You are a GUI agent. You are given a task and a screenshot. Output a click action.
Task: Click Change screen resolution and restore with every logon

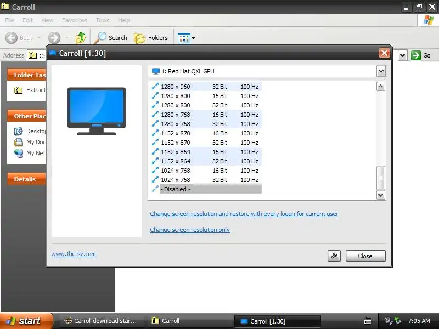[x=244, y=214]
